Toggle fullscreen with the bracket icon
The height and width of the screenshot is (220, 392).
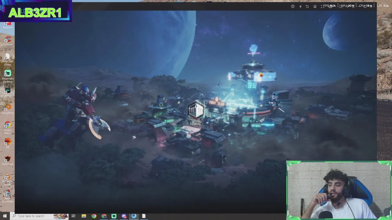click(x=322, y=6)
